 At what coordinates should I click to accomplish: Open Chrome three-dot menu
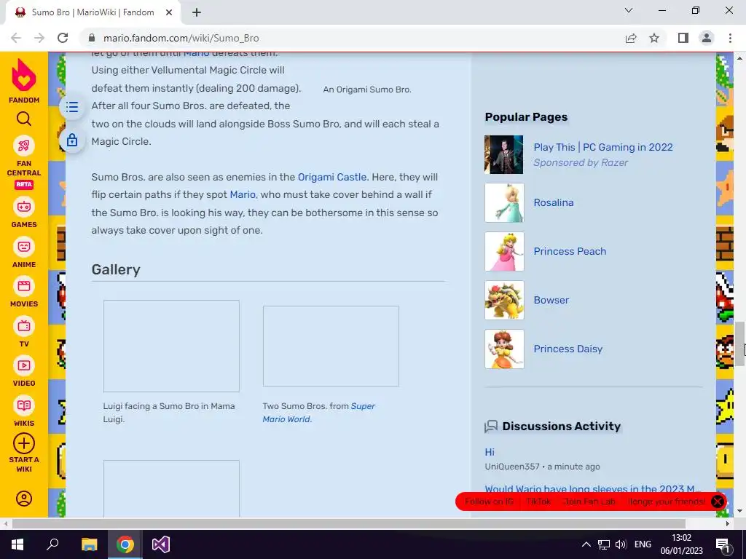[730, 38]
